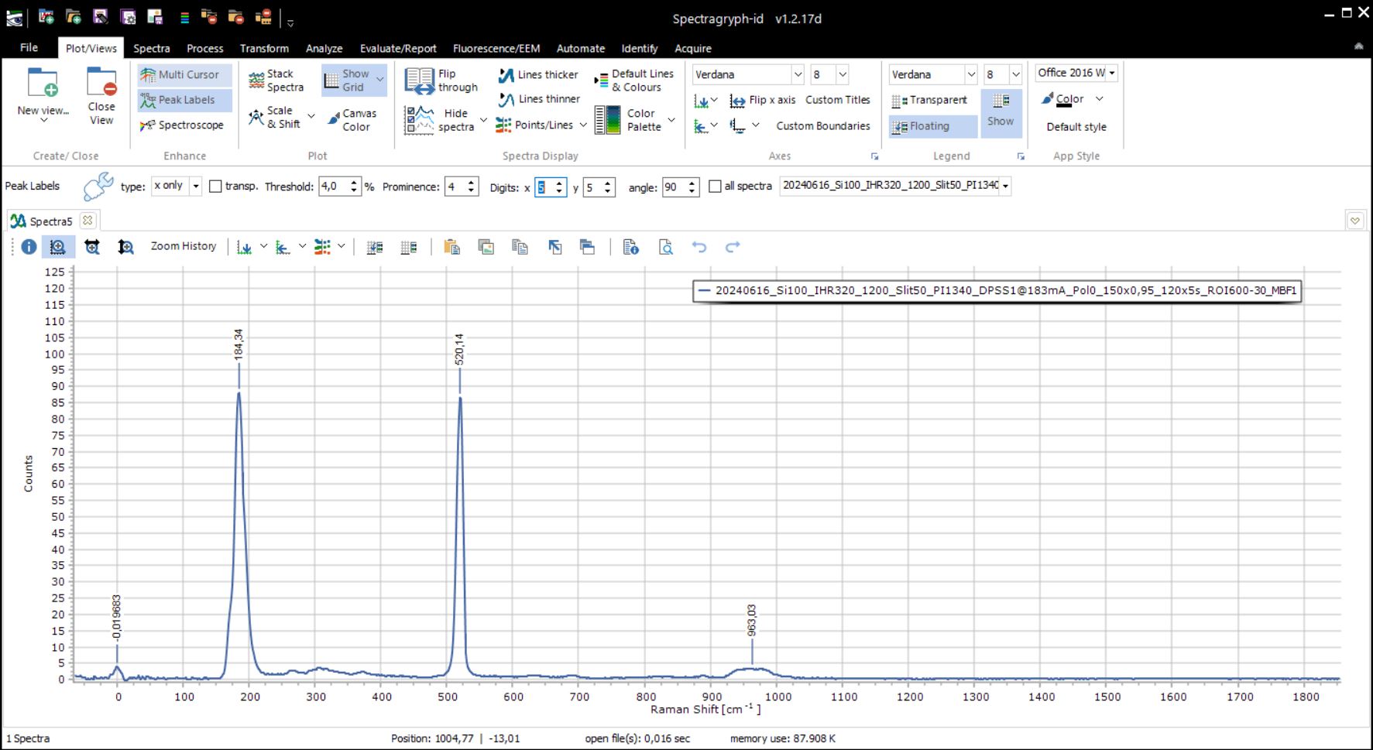Click Flip x axis
The width and height of the screenshot is (1373, 750).
[763, 101]
